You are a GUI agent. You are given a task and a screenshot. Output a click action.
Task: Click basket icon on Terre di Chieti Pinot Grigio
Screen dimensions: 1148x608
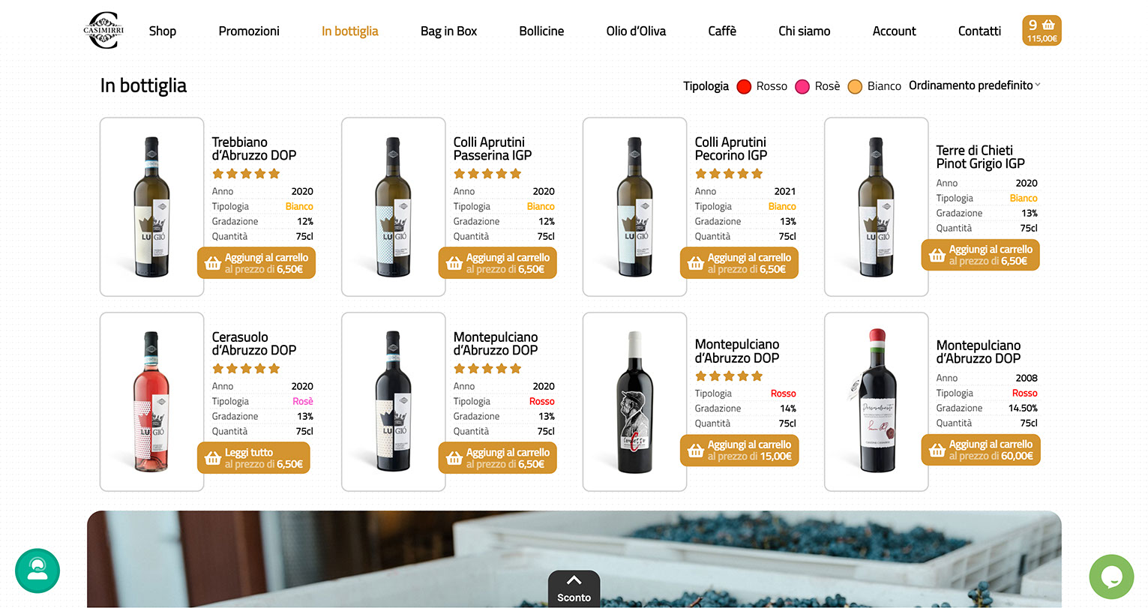937,255
